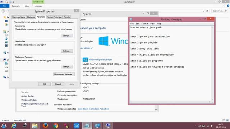The width and height of the screenshot is (230, 129).
Task: Click the red tool icon on taskbar
Action: (66, 126)
